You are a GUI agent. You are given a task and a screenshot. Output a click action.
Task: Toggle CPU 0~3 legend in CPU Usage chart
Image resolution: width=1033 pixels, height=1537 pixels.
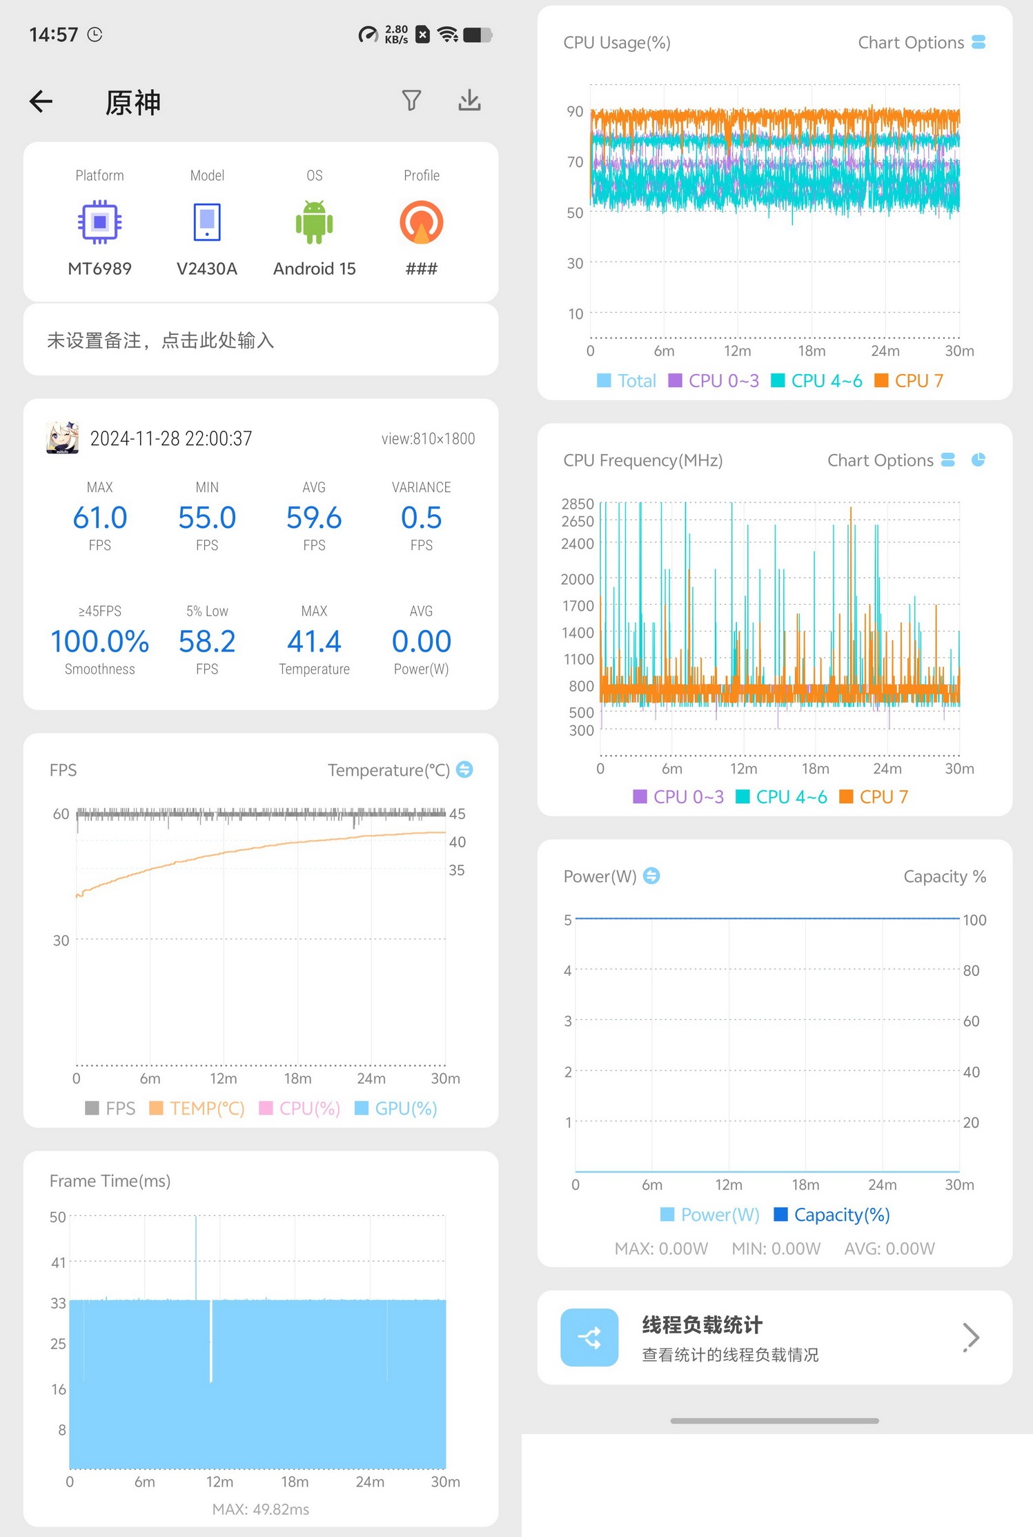point(714,381)
